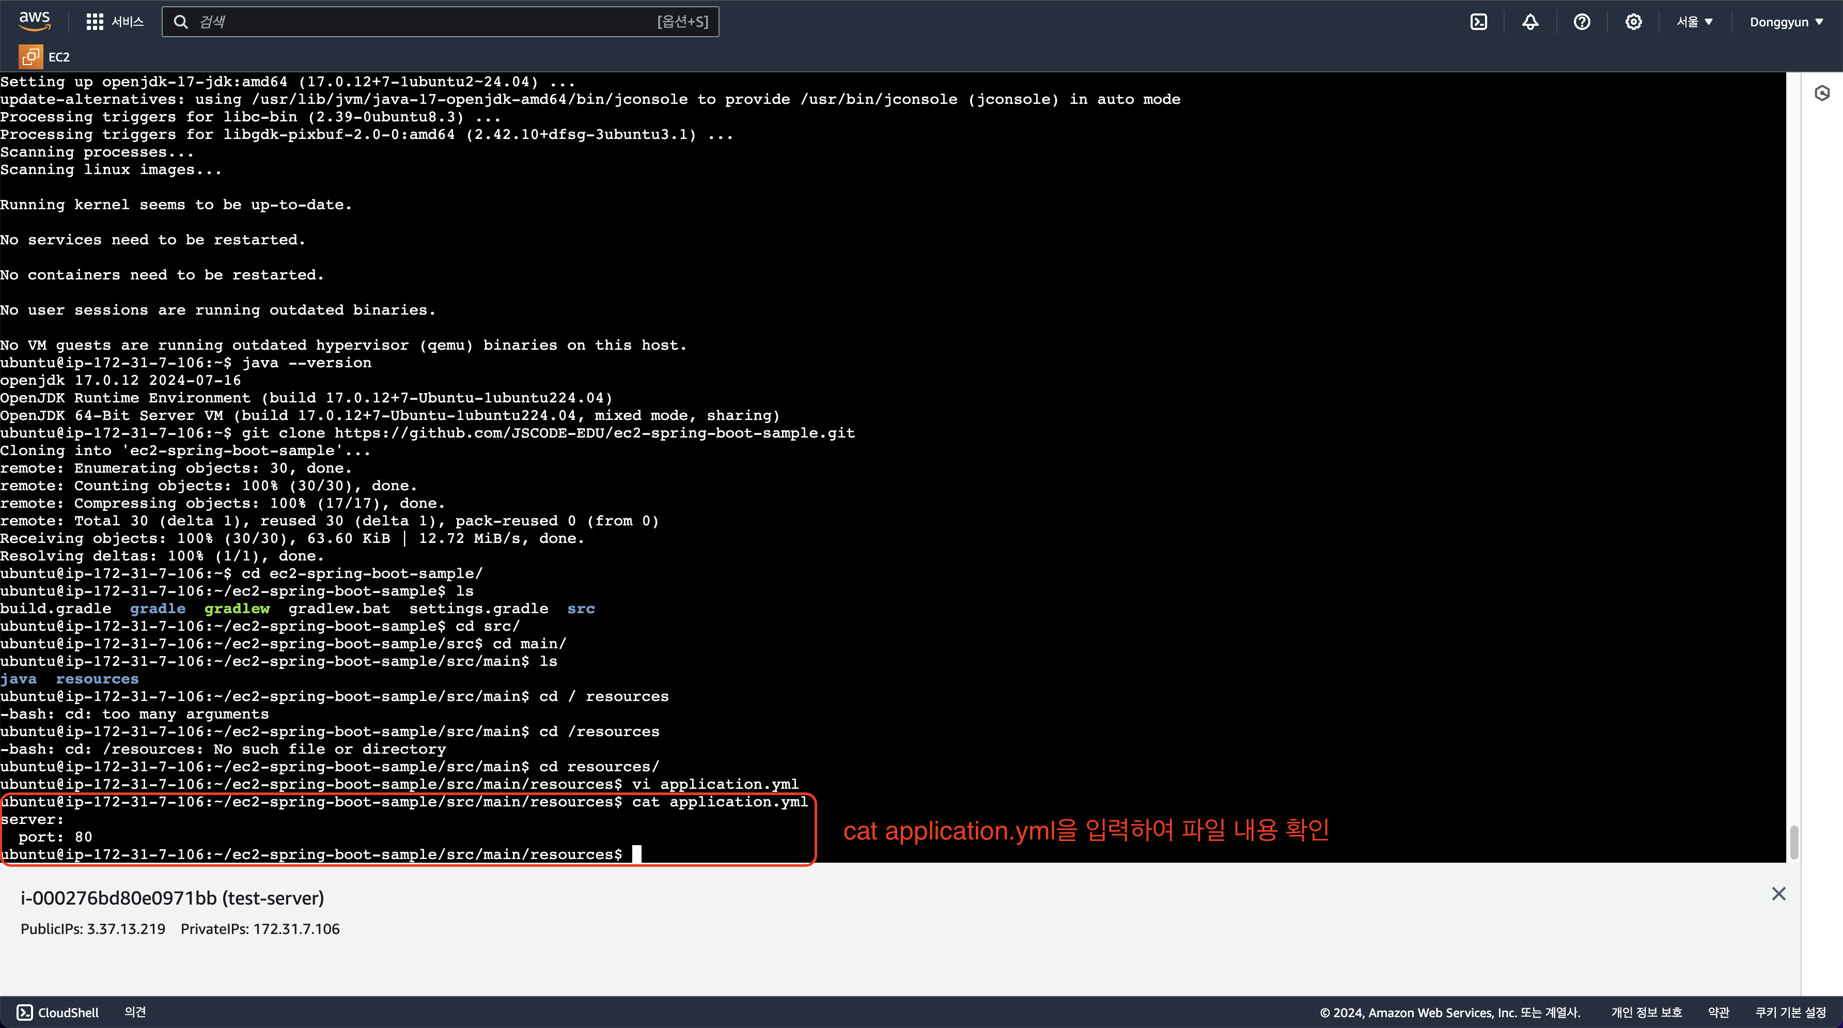Open the Services grid menu

95,22
